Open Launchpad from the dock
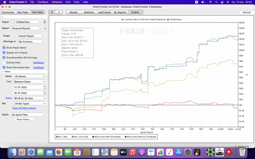This screenshot has width=255, height=159. click(22, 152)
